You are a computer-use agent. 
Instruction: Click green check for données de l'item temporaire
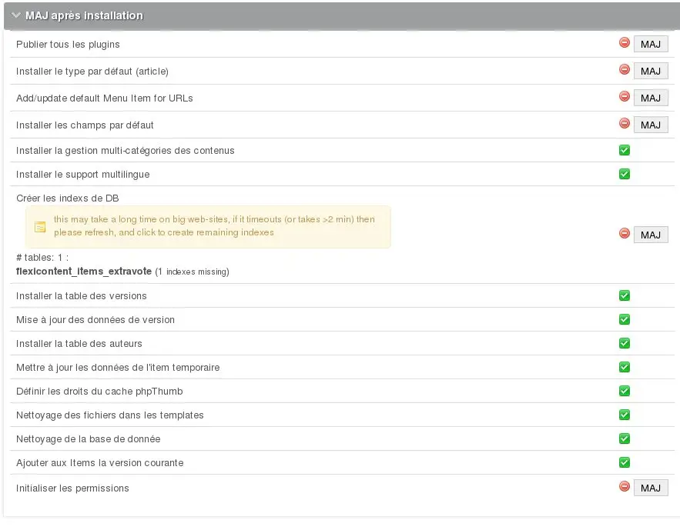point(624,367)
